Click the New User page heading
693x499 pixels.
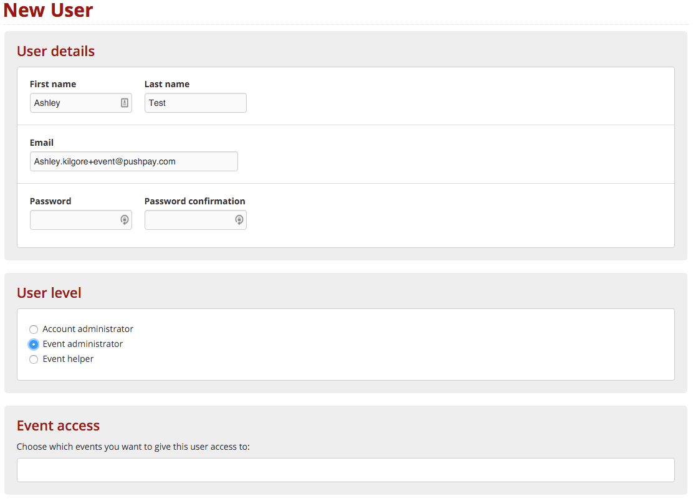[48, 11]
